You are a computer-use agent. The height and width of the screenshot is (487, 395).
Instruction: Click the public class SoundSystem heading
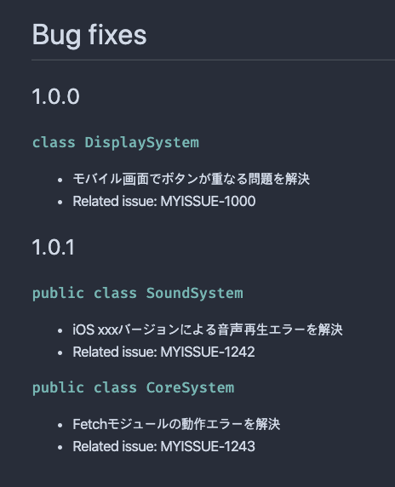coord(138,293)
